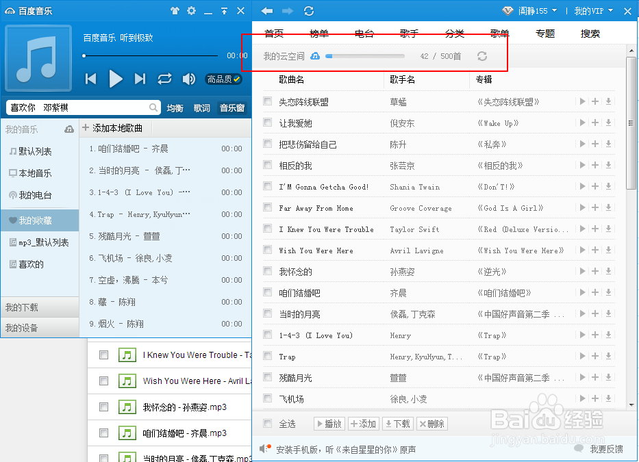
Task: Click the search magnifier in the search box
Action: click(x=153, y=107)
